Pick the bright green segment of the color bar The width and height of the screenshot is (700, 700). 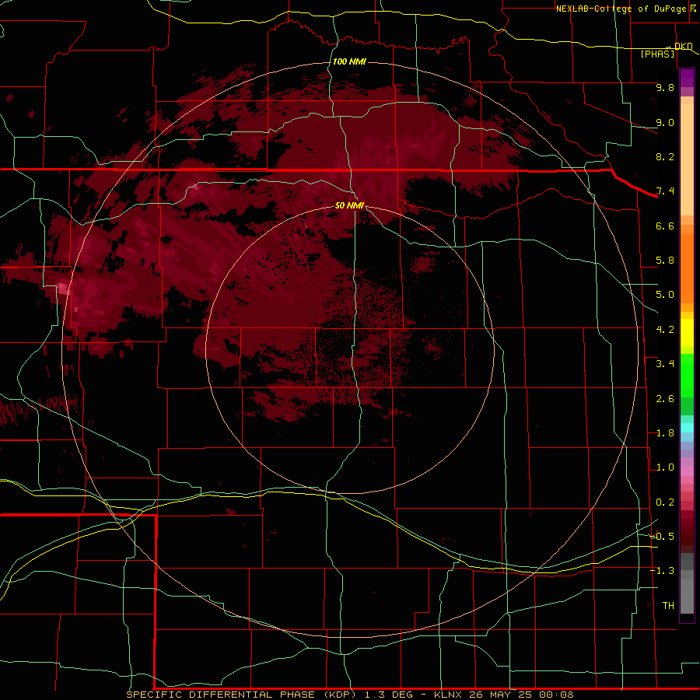687,375
